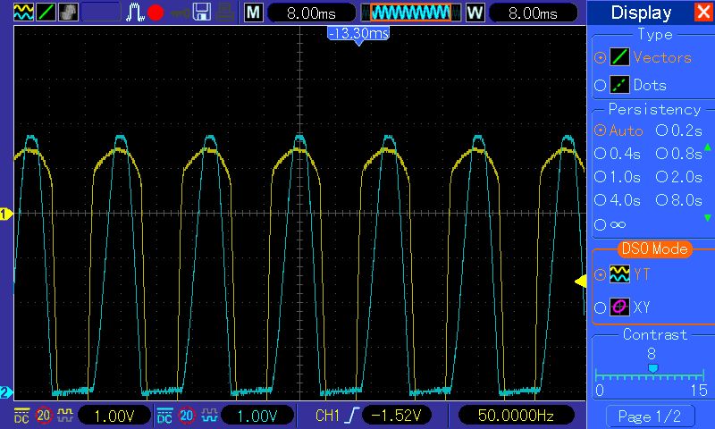Select 0.8s persistency option
715x429 pixels.
coord(679,154)
